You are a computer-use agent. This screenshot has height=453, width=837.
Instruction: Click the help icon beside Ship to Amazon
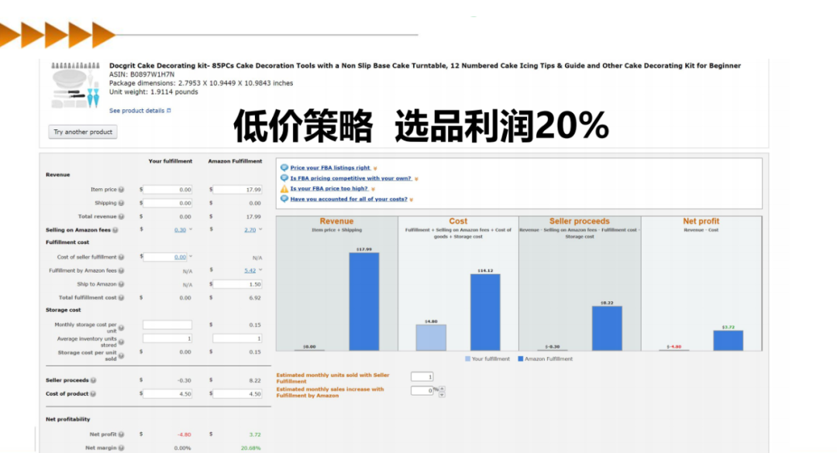121,284
